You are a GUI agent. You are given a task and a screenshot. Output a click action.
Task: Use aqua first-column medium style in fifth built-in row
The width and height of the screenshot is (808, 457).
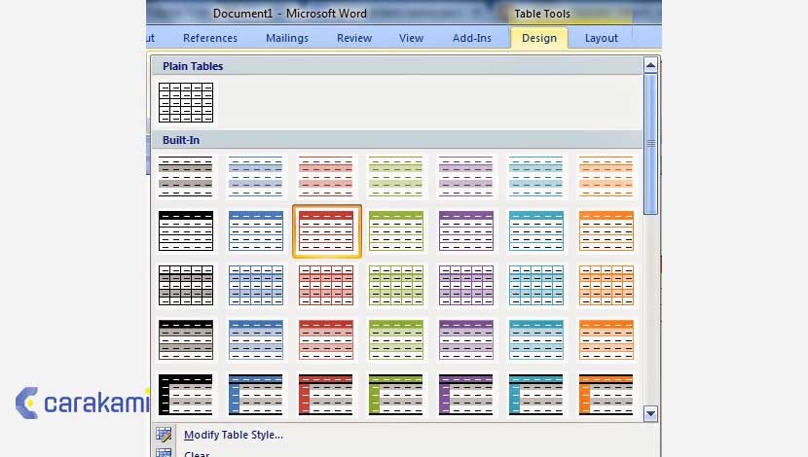click(536, 395)
